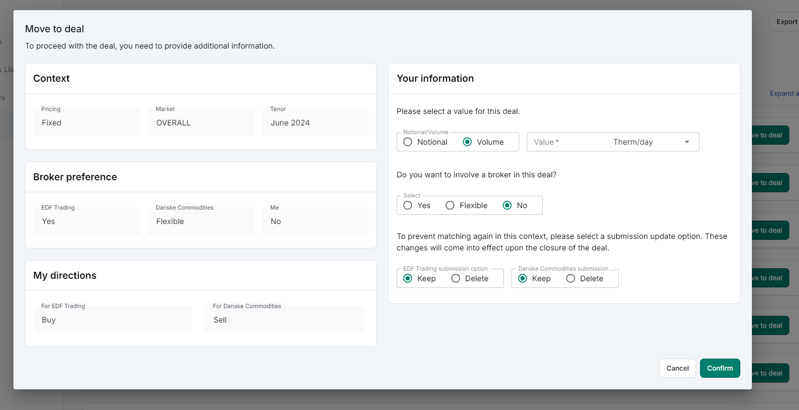Choose No for broker involvement
The width and height of the screenshot is (799, 410).
pyautogui.click(x=507, y=205)
